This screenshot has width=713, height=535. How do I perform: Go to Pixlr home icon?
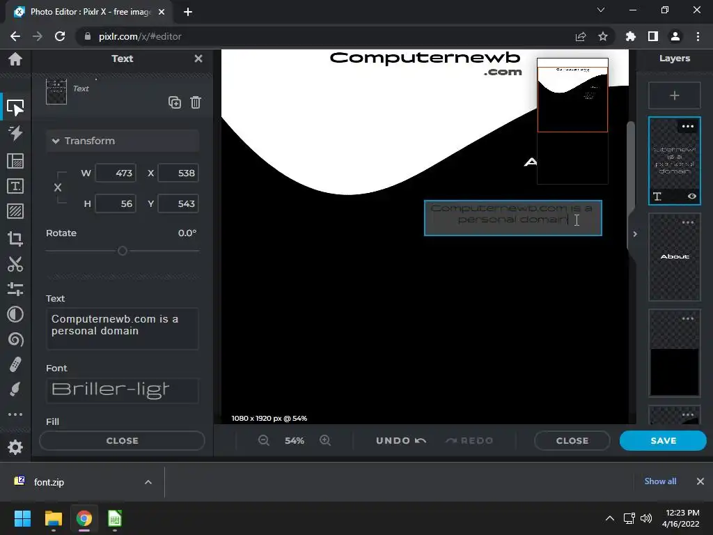pyautogui.click(x=15, y=59)
